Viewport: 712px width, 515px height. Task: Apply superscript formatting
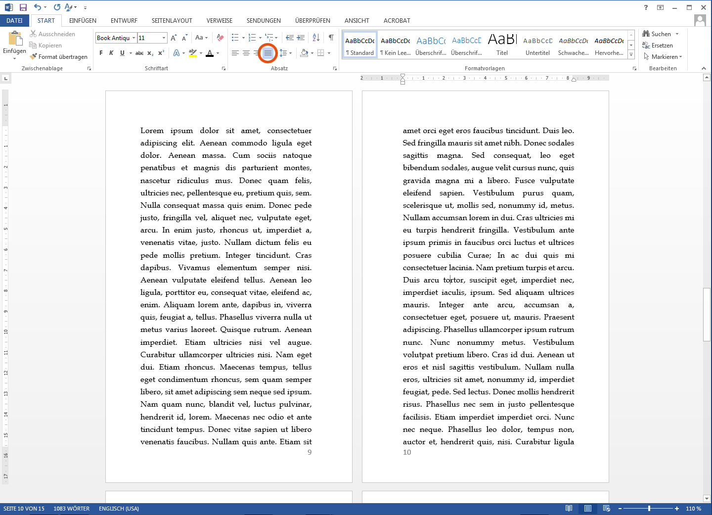point(161,53)
